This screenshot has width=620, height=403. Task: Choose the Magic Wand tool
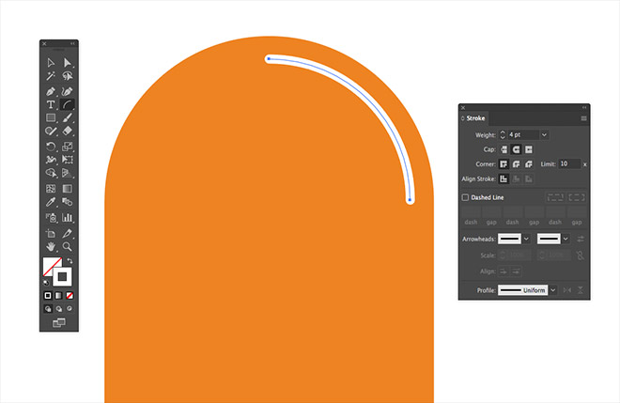pos(51,75)
